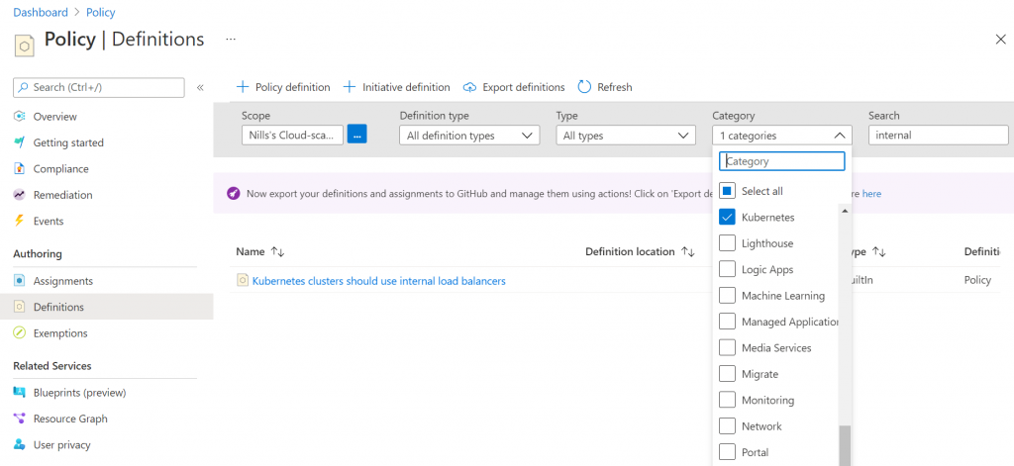1014x466 pixels.
Task: Go to Assignments under Authoring
Action: tap(62, 281)
